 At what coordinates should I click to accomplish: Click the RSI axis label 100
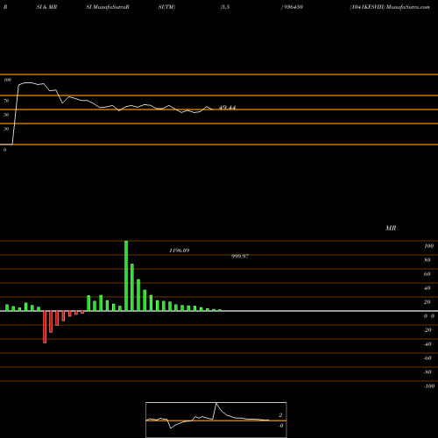click(x=8, y=80)
